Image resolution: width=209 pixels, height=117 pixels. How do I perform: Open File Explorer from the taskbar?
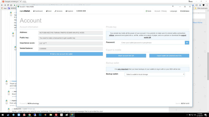click(x=51, y=115)
